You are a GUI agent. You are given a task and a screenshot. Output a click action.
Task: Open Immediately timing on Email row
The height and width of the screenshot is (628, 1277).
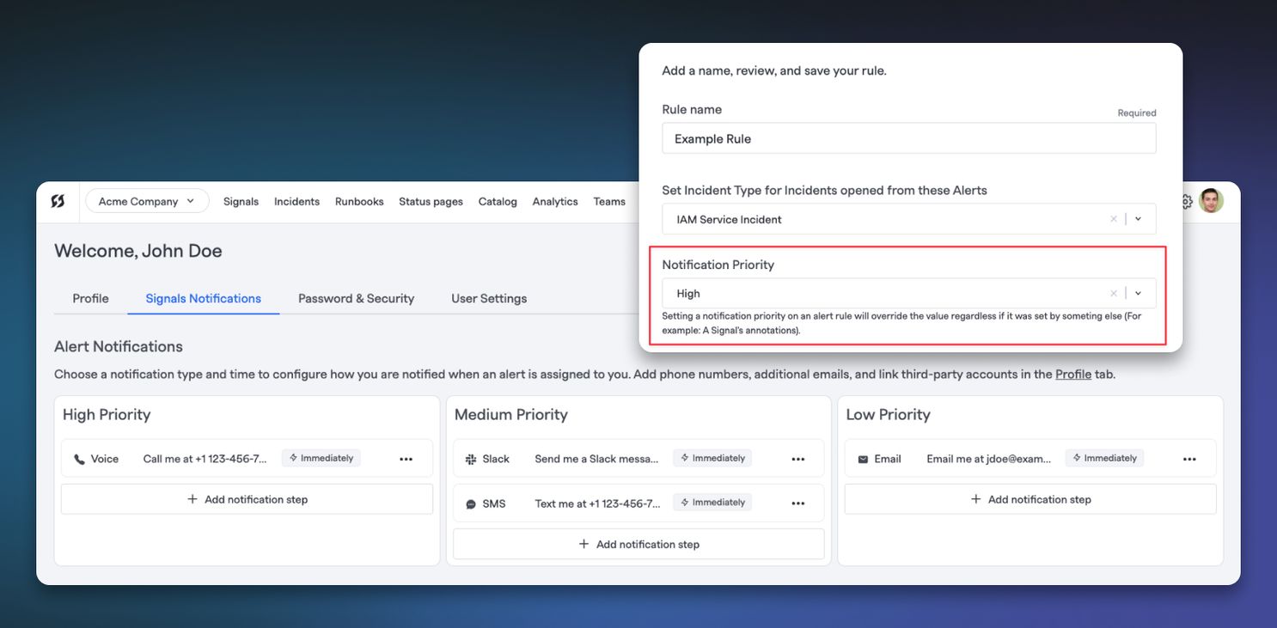1105,458
